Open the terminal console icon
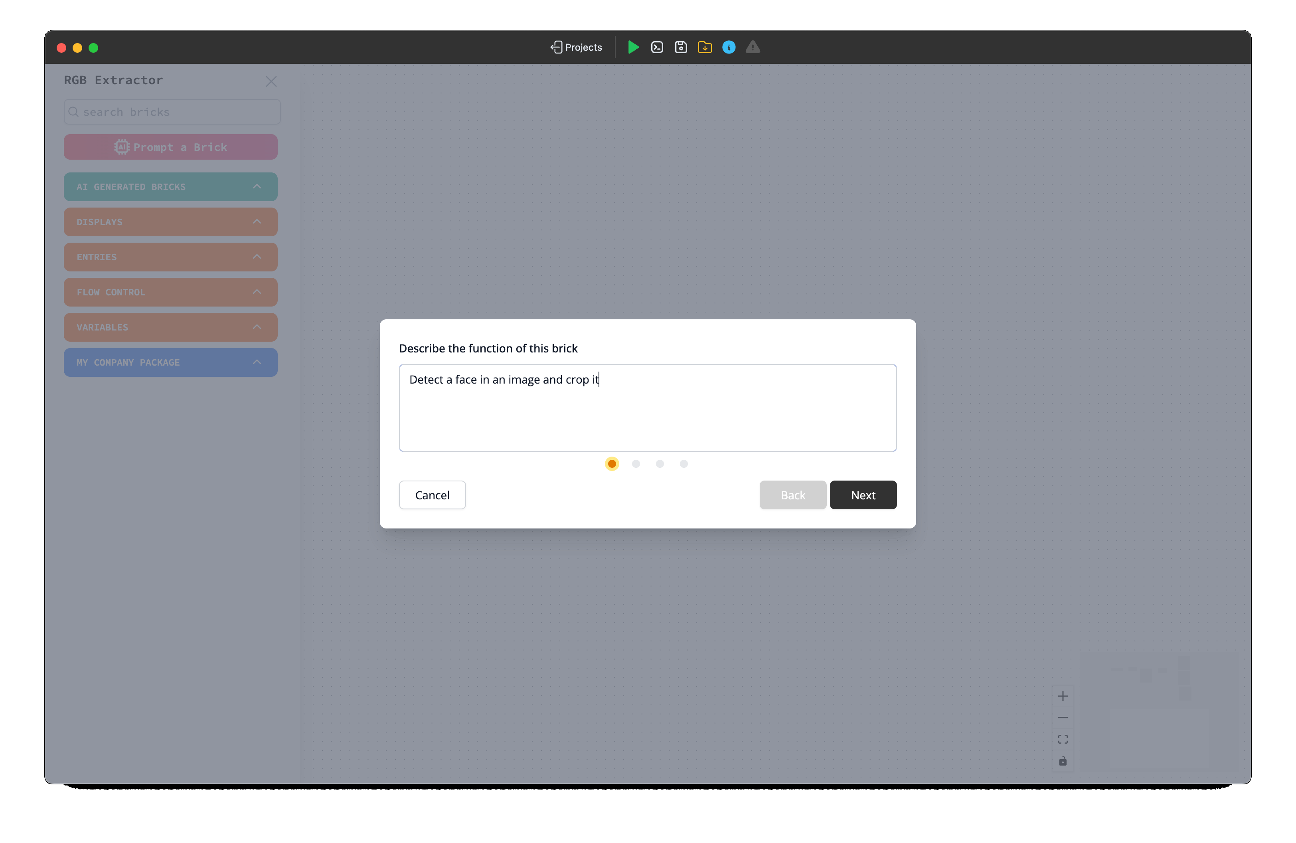The height and width of the screenshot is (843, 1296). 657,47
